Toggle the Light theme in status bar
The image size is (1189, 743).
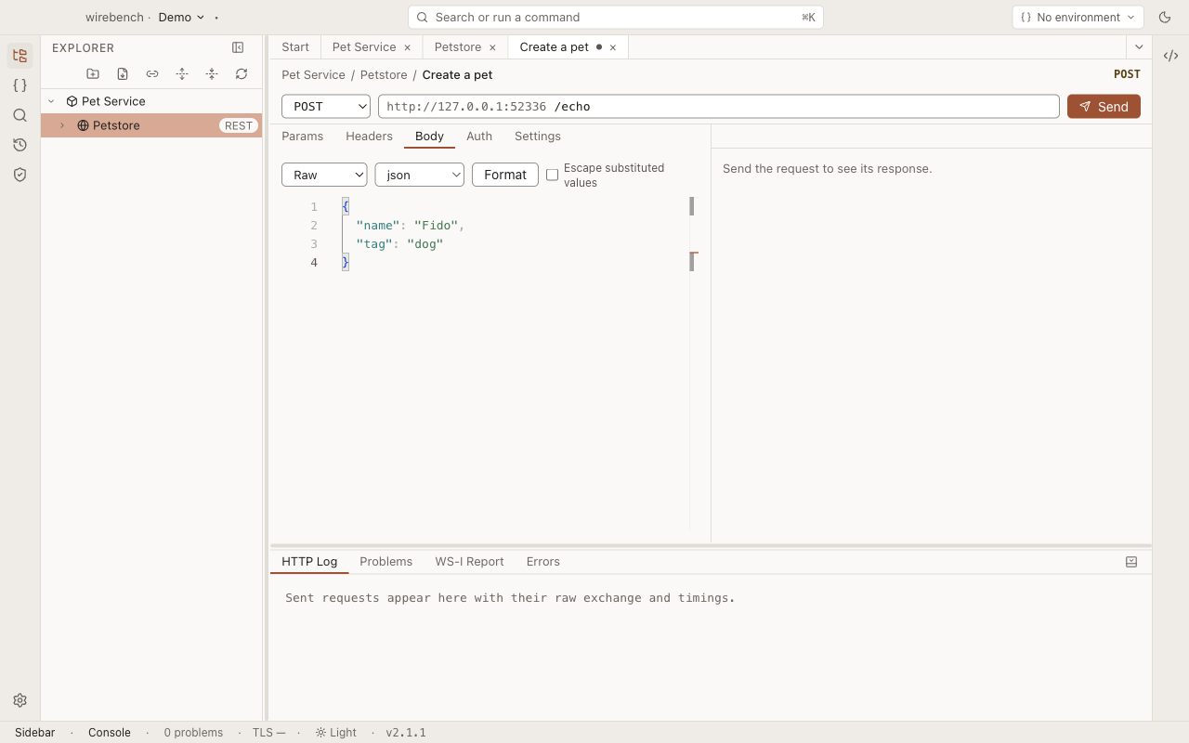pos(335,733)
